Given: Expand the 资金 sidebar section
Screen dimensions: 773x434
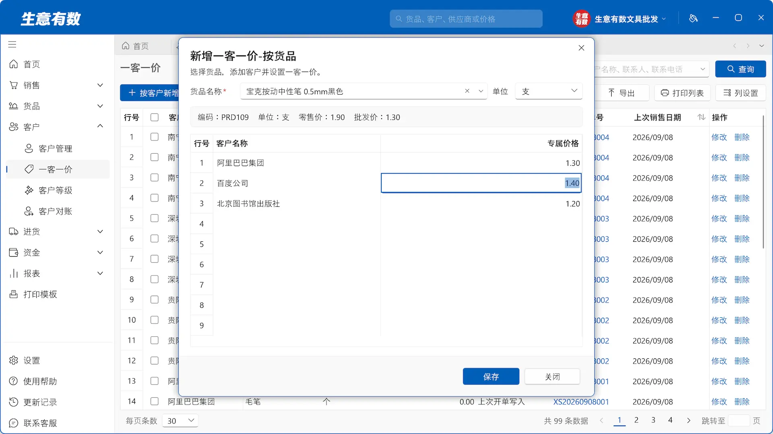Looking at the screenshot, I should click(x=100, y=253).
